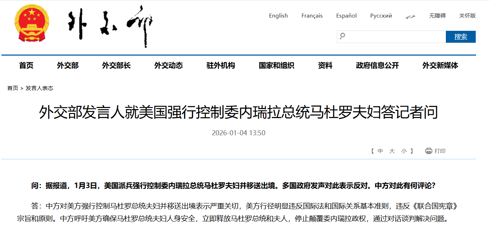
Task: Open the Arabic language version
Action: 410,16
